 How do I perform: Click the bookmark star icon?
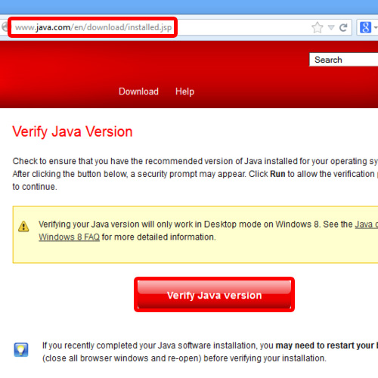click(318, 27)
